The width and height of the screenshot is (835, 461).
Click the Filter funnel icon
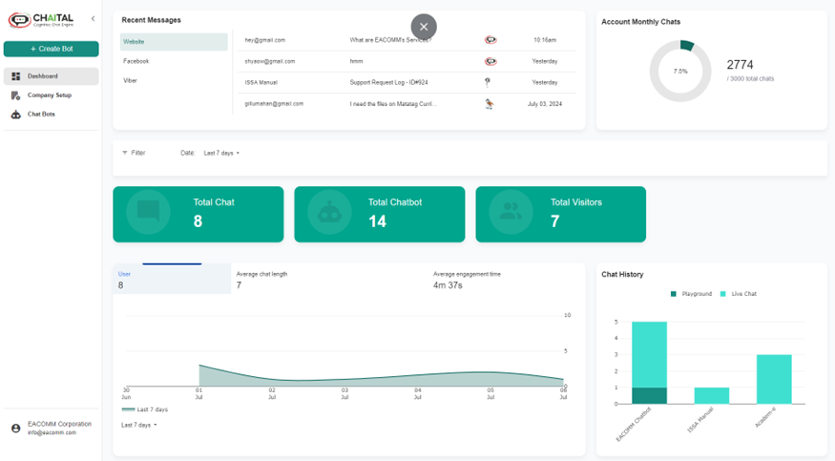pos(125,153)
